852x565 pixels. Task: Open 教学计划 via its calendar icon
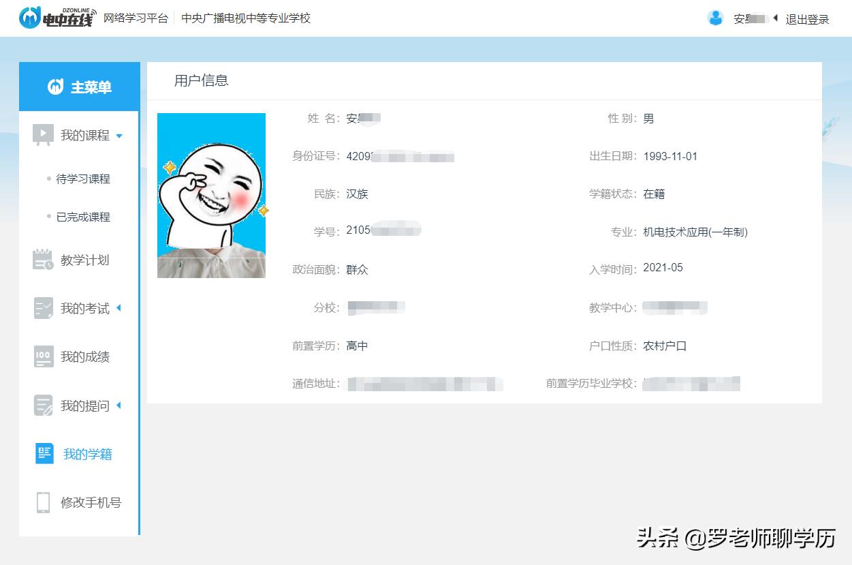[x=42, y=259]
